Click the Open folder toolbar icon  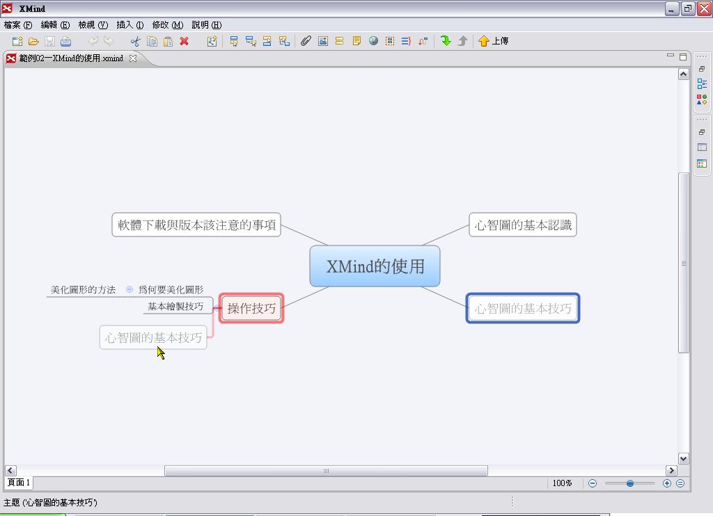pos(33,41)
